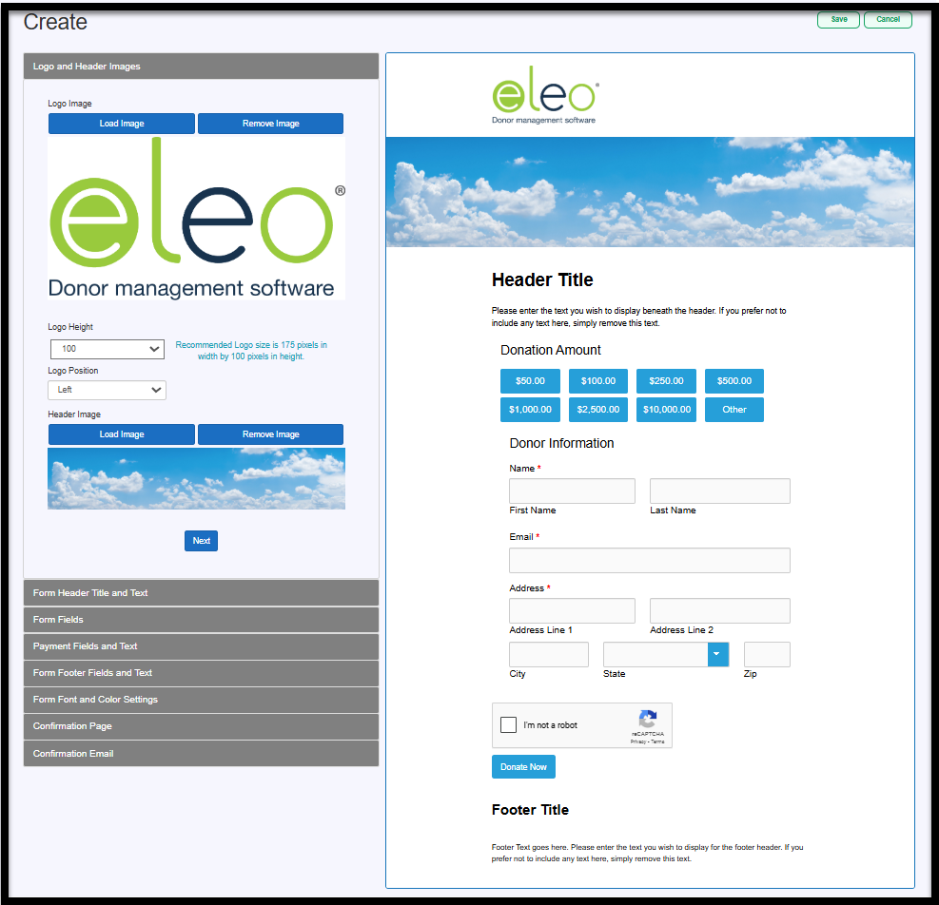Click the 'Footer Text goes here' paragraph
This screenshot has height=905, width=939.
[x=647, y=853]
